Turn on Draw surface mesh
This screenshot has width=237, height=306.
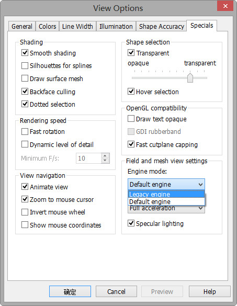[25, 78]
